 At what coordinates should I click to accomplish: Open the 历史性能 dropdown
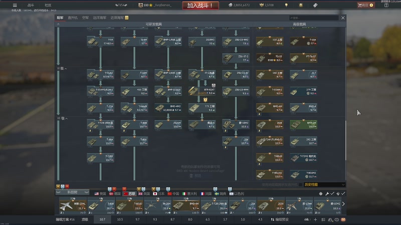[324, 184]
